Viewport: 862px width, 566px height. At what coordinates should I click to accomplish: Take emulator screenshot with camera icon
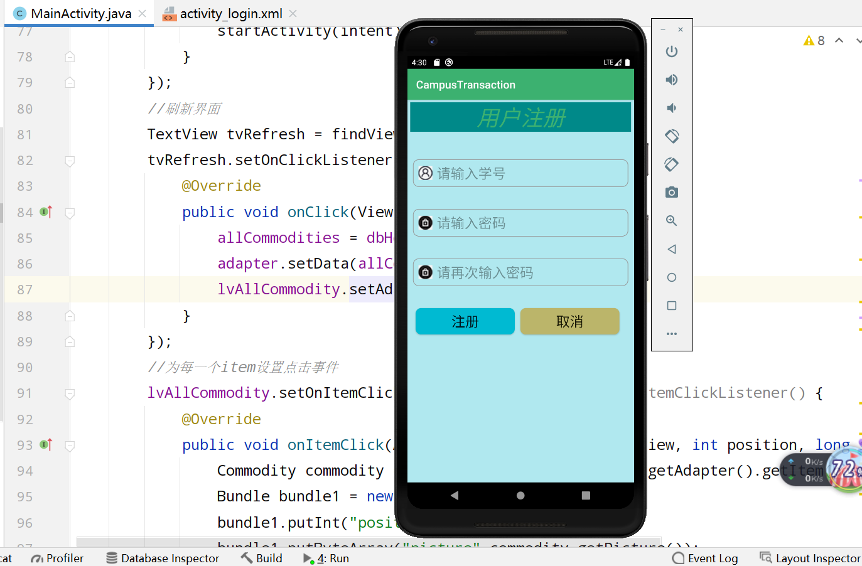point(672,193)
